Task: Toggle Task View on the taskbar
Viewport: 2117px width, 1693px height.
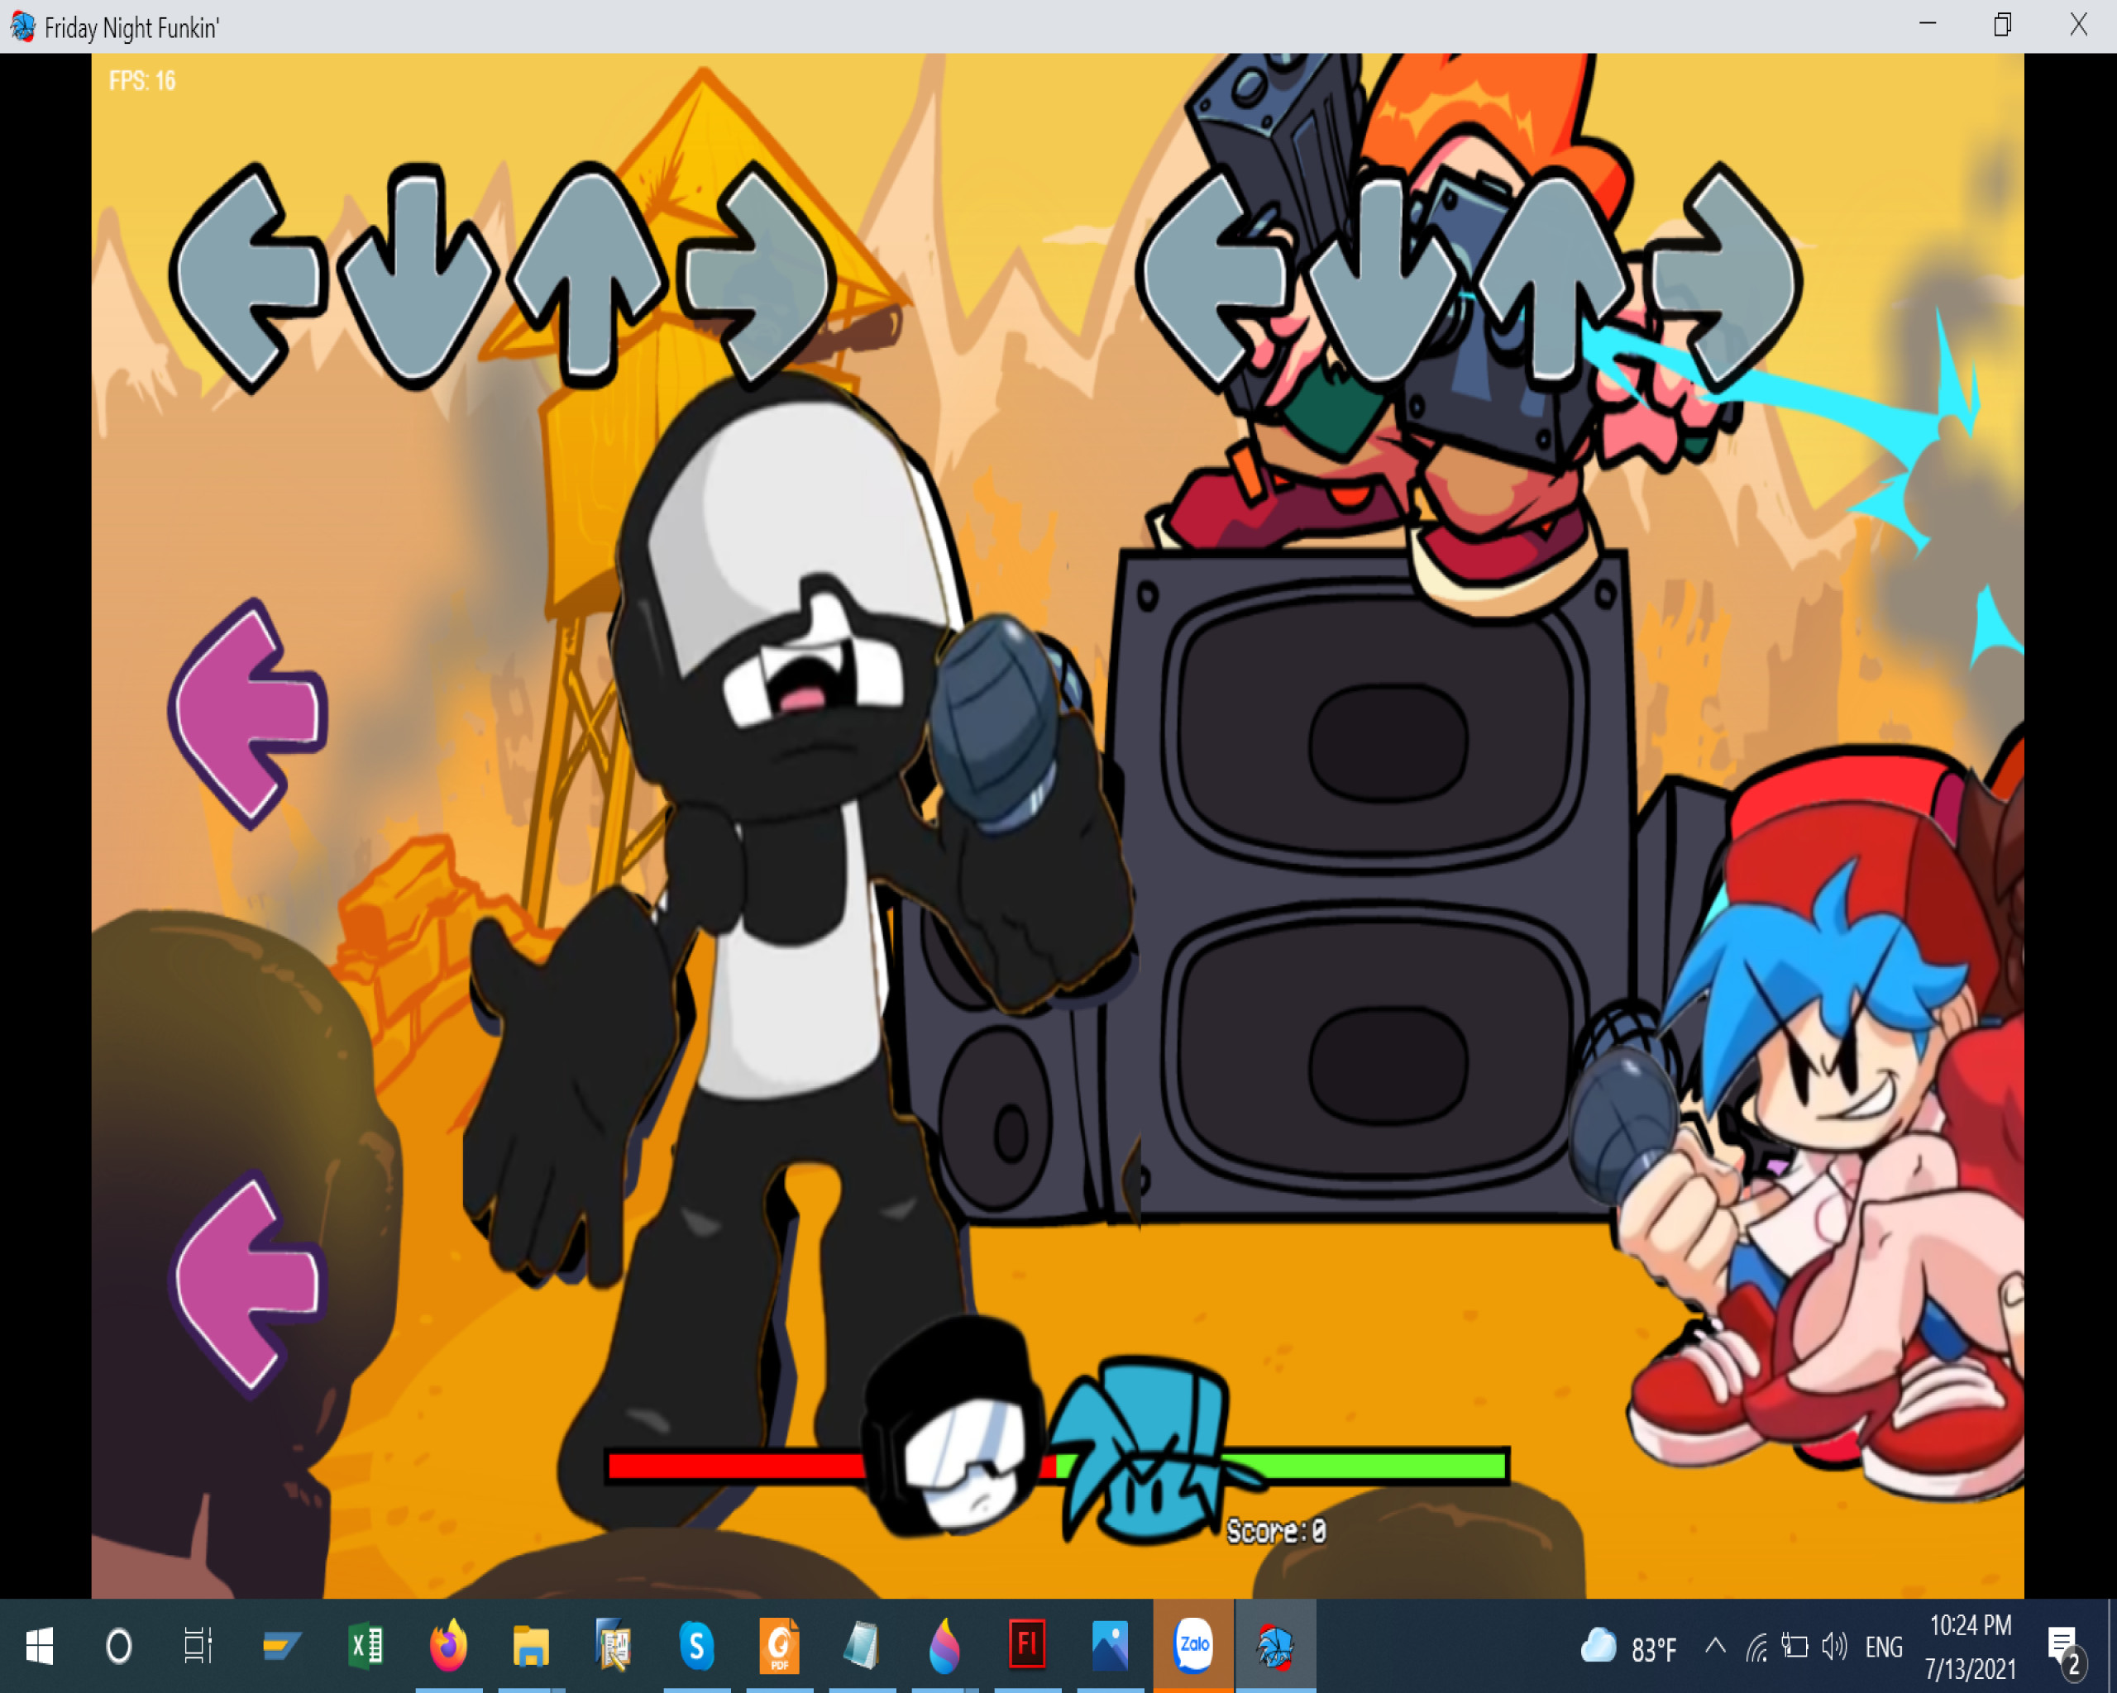Action: [x=196, y=1647]
